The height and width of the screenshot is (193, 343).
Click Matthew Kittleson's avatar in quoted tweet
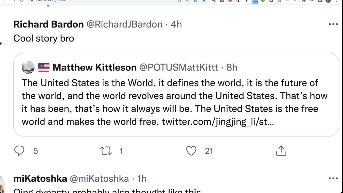tap(28, 67)
